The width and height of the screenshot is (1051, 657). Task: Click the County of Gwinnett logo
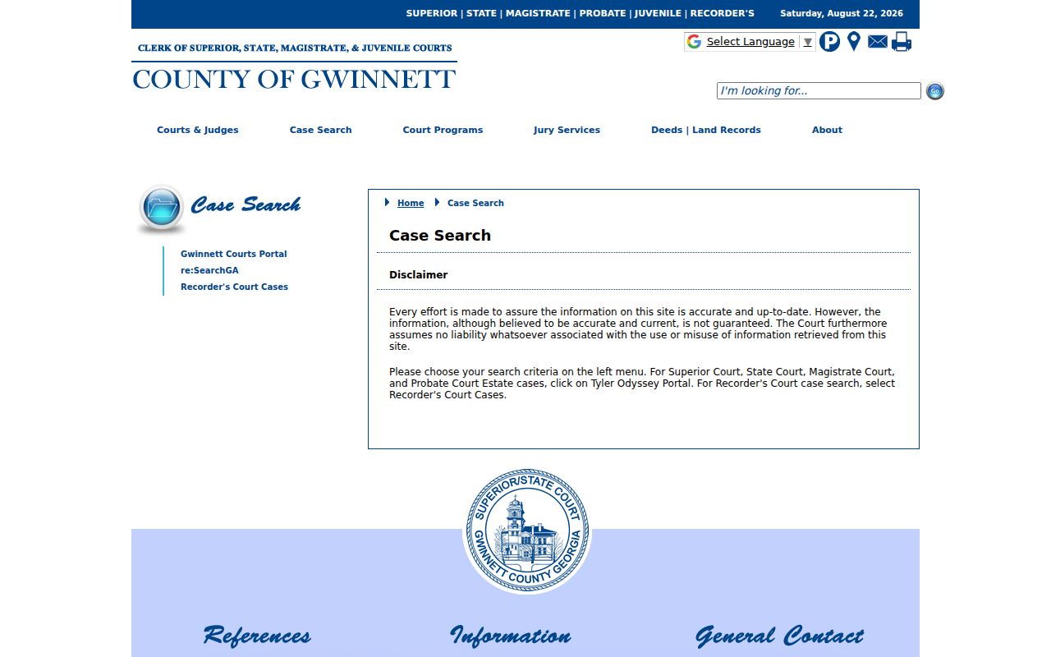pyautogui.click(x=294, y=80)
